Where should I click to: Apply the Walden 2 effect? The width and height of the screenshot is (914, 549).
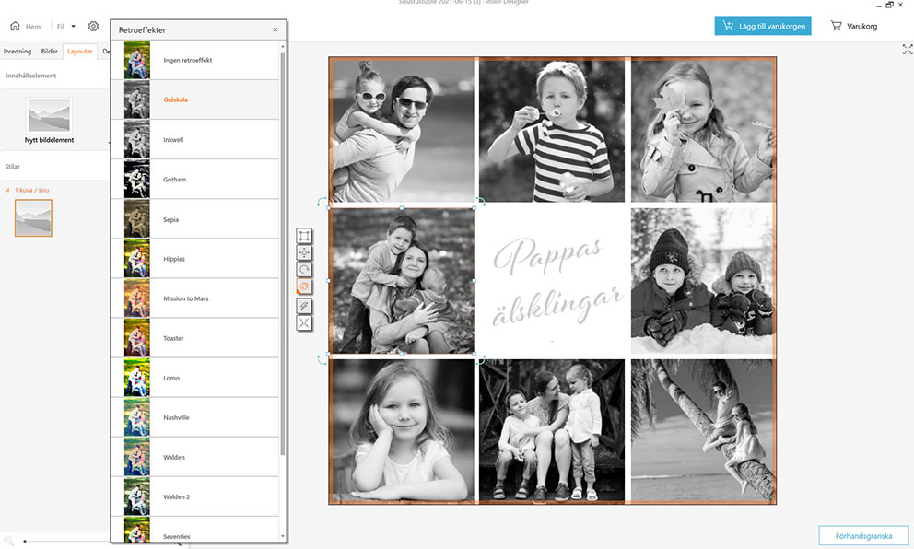[x=194, y=496]
